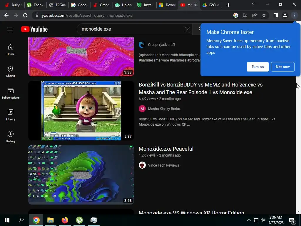Bookmark this page with the star
The height and width of the screenshot is (226, 301).
(264, 15)
